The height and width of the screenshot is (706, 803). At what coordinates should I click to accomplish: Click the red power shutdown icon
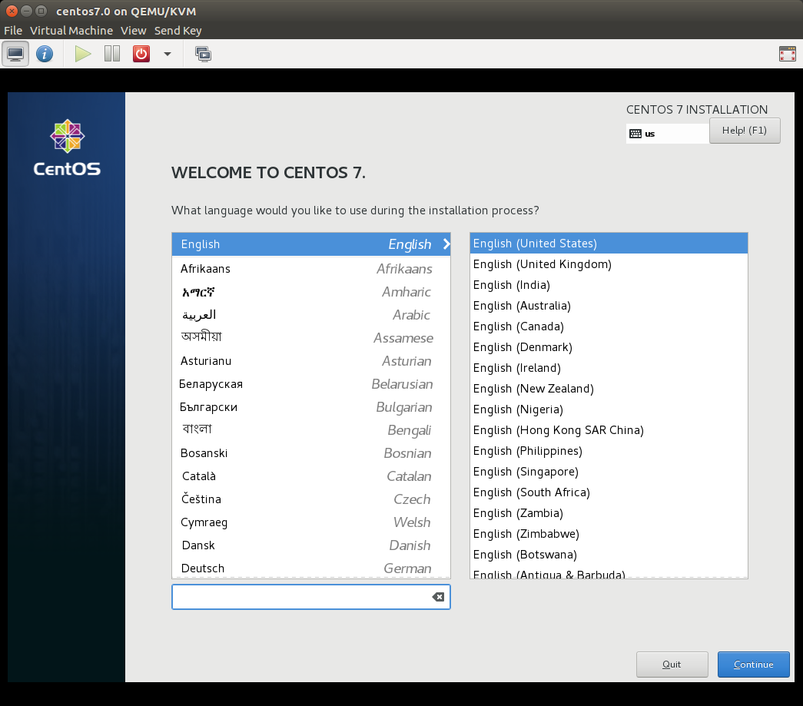pyautogui.click(x=141, y=54)
